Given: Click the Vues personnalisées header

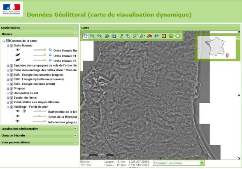Looking at the screenshot, I should (39, 142).
